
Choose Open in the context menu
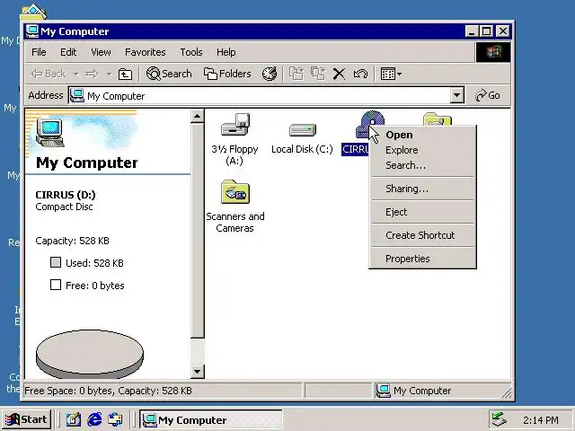[x=422, y=135]
